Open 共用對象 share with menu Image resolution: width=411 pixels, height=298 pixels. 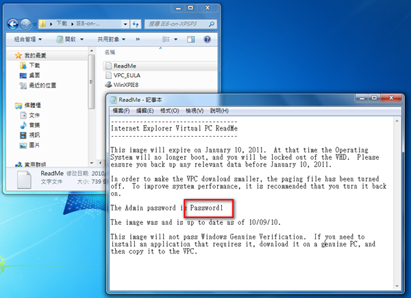111,39
